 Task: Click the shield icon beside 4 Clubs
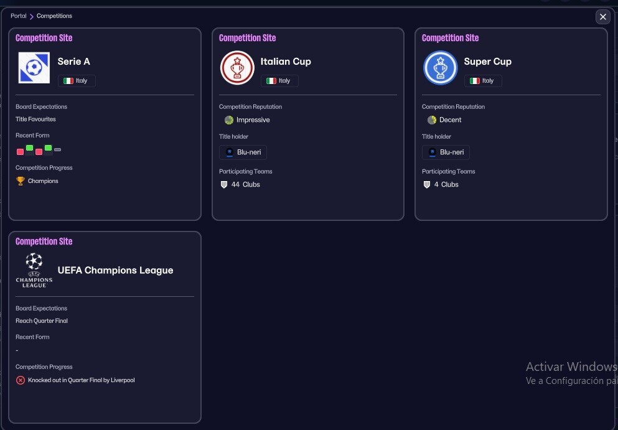[x=427, y=185]
